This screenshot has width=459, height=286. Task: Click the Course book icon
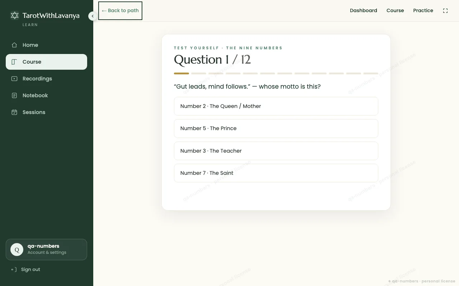point(14,62)
